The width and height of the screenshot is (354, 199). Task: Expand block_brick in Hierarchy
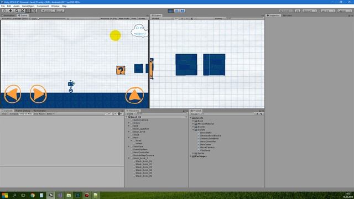pos(129,132)
